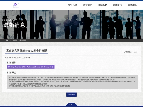The height and width of the screenshot is (107, 143).
Task: Open the 業務導覽 menu
Action: (x=102, y=5)
